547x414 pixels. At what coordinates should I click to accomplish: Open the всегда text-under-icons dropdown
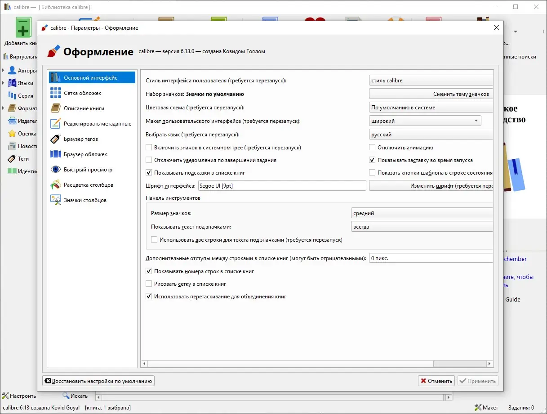tap(422, 227)
